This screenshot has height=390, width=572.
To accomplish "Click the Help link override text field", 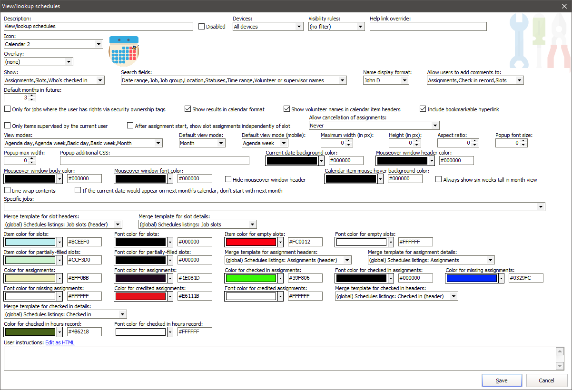I will (x=428, y=27).
